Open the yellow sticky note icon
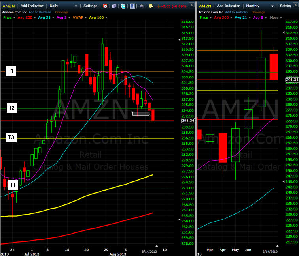Image resolution: width=299 pixels, height=256 pixels. coord(151,6)
